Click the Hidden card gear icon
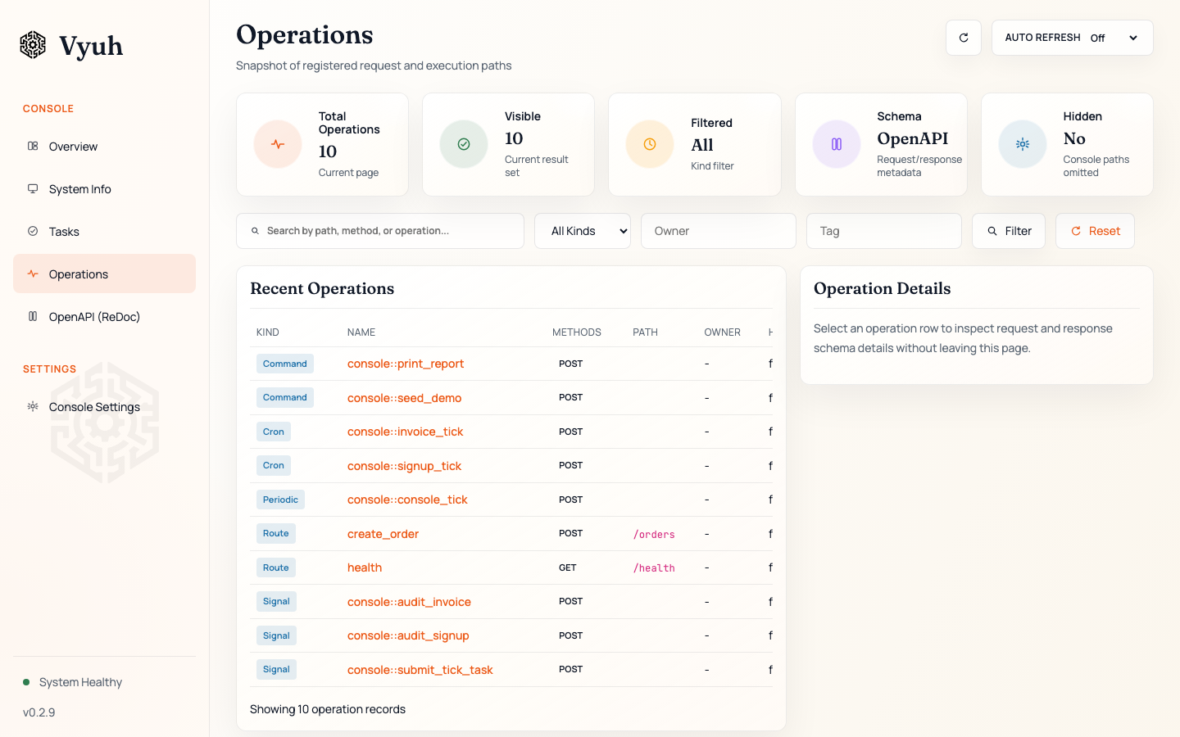This screenshot has height=737, width=1180. coord(1023,144)
